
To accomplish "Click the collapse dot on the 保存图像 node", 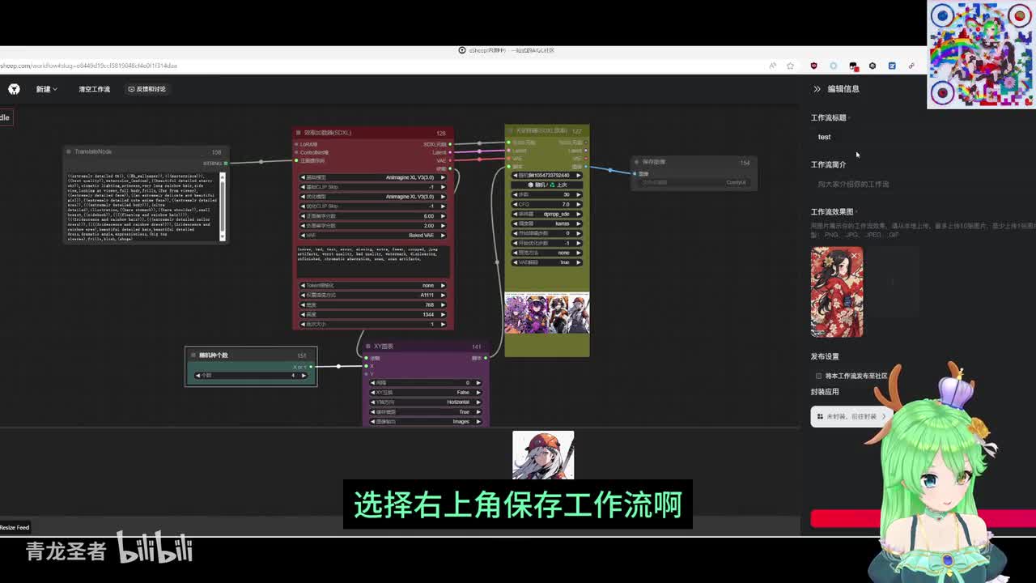I will point(636,162).
